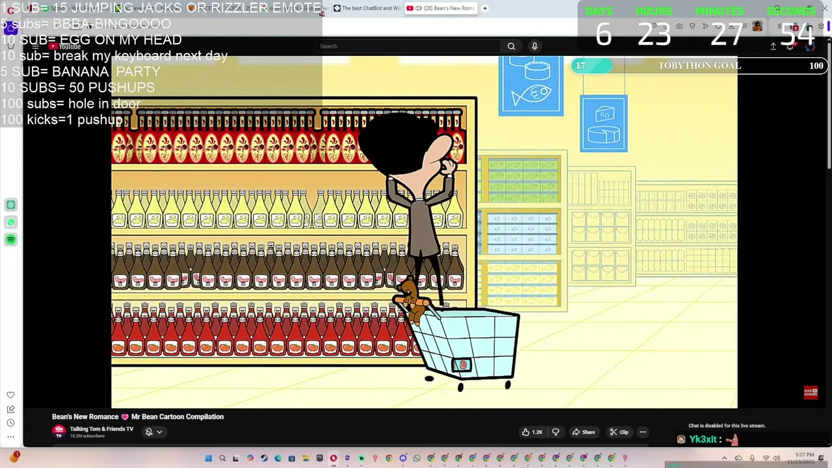Open Discord from the taskbar
Image resolution: width=832 pixels, height=468 pixels.
[x=403, y=458]
